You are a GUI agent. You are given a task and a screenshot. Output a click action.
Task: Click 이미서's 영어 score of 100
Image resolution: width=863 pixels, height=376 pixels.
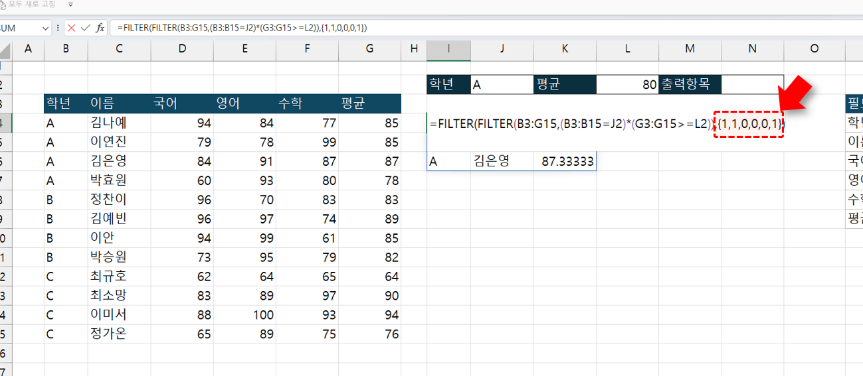point(244,315)
